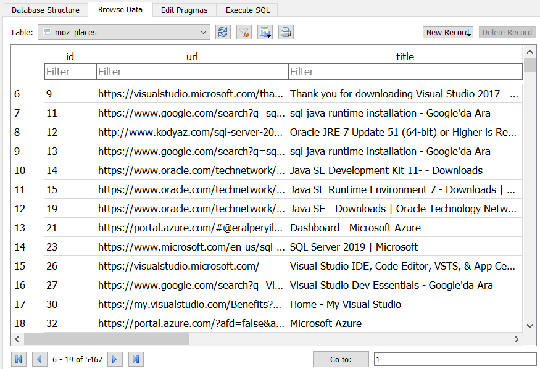Select the 'Microsoft Azure' title in row 18

[x=405, y=323]
